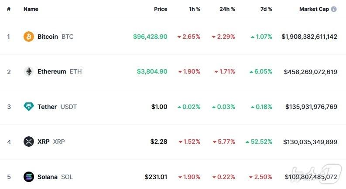Click the Bitcoin coin logo icon

point(28,37)
